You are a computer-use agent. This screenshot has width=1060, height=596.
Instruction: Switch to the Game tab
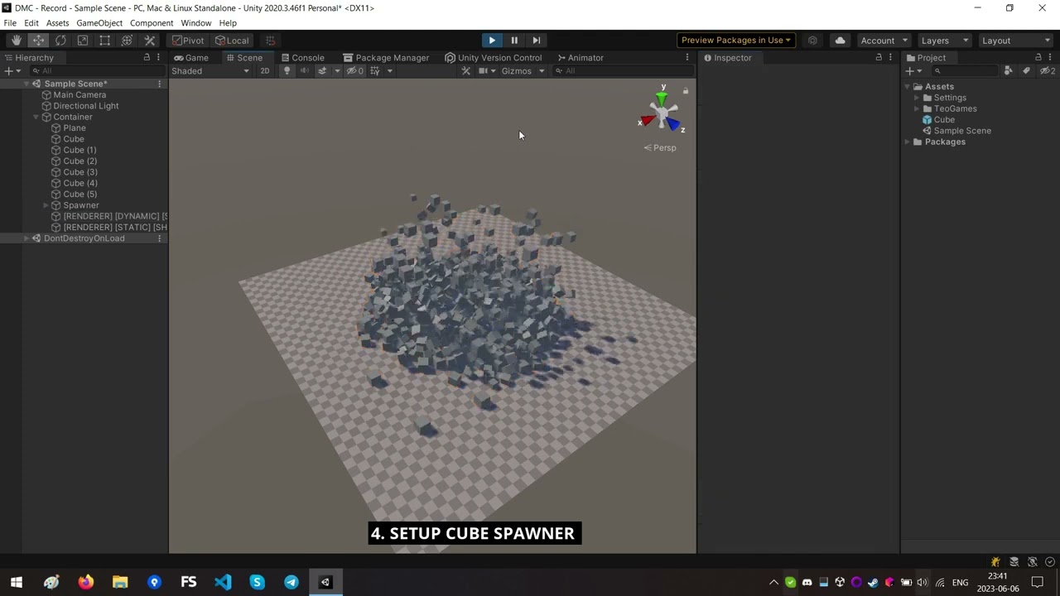[x=191, y=58]
